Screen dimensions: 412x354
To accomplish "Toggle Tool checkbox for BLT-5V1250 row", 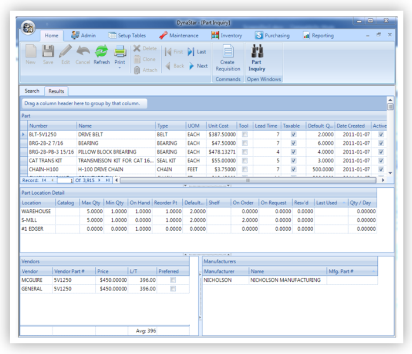I will coord(245,135).
